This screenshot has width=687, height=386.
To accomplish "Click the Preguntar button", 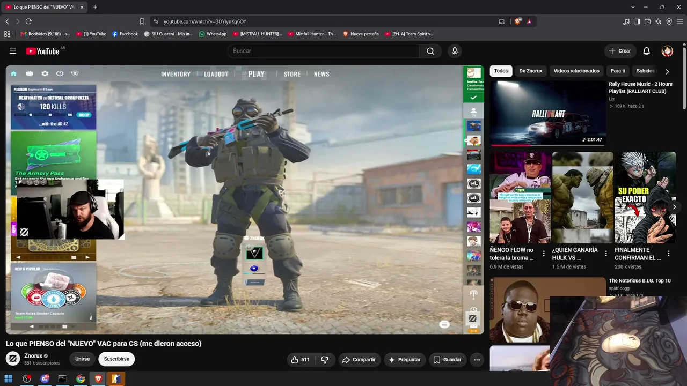I will (x=405, y=360).
